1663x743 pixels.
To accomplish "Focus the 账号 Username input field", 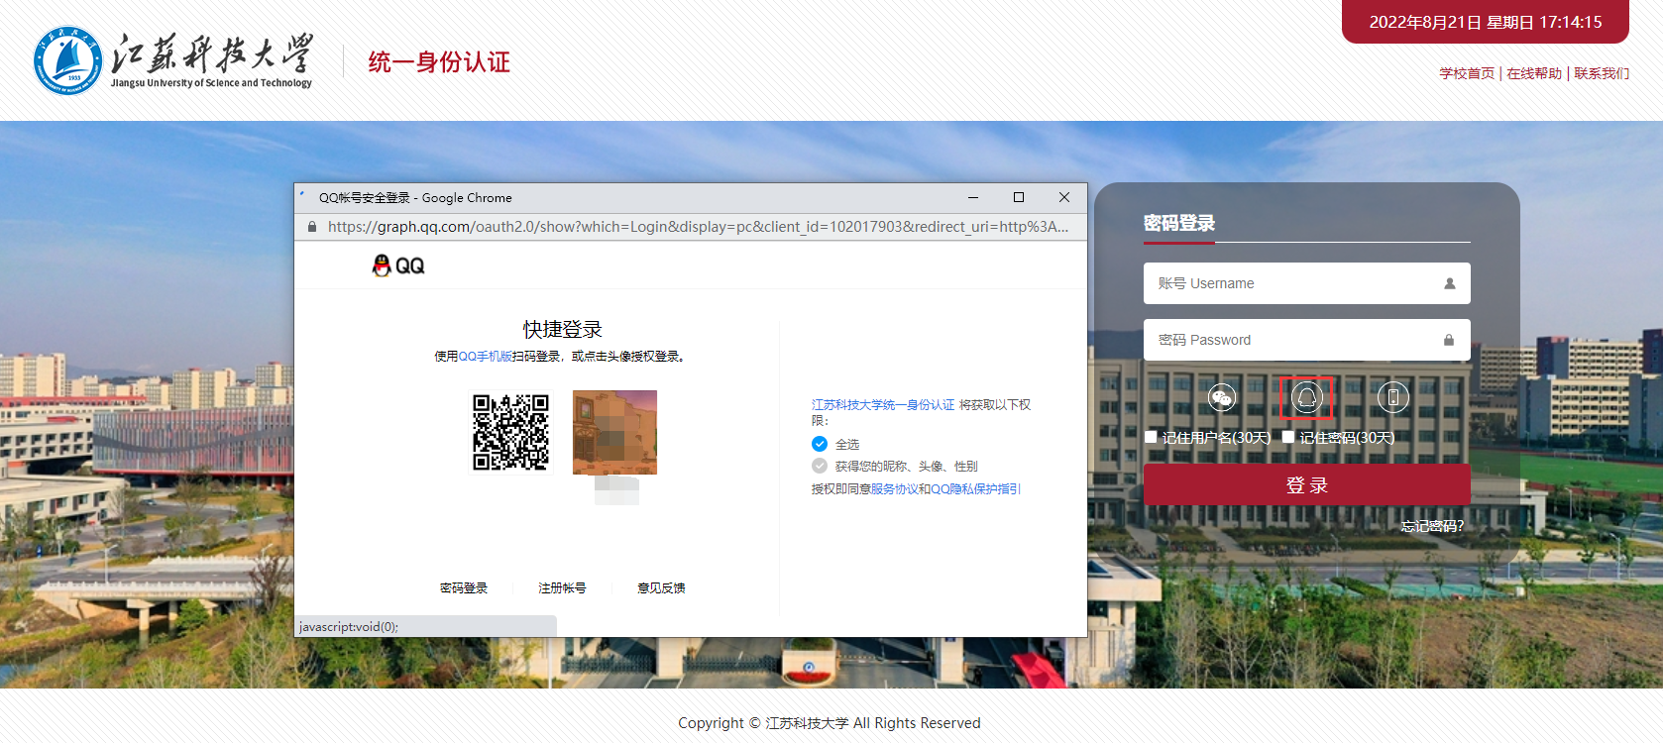I will pos(1307,283).
